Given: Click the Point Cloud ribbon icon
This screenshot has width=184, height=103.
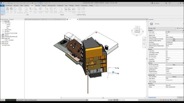Looking at the screenshot, I should coord(35,10).
